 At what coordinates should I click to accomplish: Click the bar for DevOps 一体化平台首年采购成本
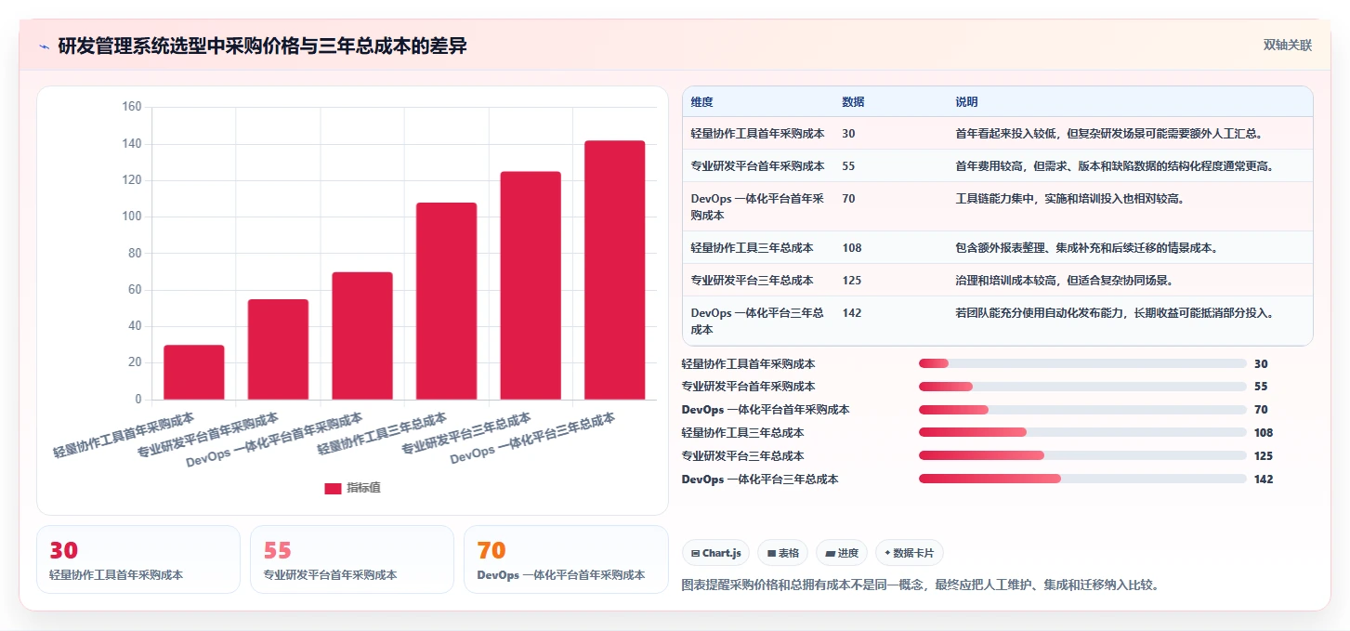(362, 335)
